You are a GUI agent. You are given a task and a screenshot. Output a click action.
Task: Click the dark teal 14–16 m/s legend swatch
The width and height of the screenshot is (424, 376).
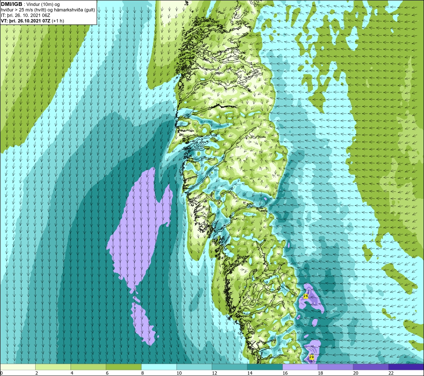265,367
